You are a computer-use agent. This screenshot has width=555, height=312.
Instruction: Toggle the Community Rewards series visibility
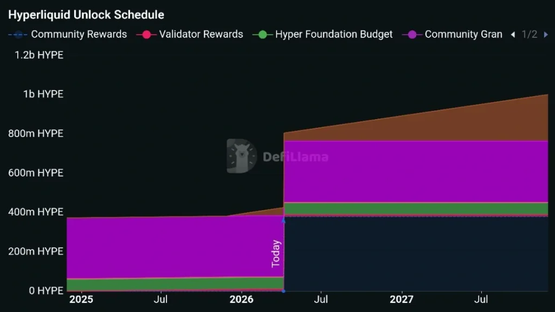click(79, 34)
